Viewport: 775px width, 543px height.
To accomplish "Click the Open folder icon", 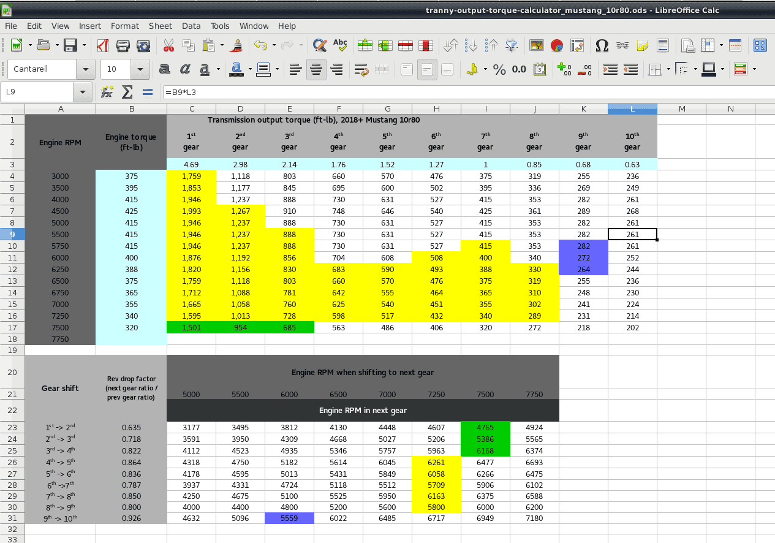I will (43, 45).
